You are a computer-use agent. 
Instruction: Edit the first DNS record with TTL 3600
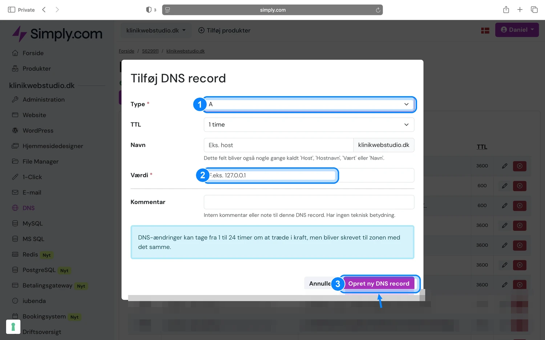click(505, 166)
